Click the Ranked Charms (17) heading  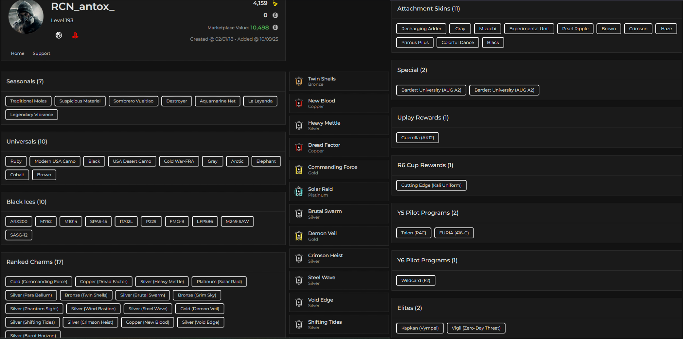(x=35, y=262)
